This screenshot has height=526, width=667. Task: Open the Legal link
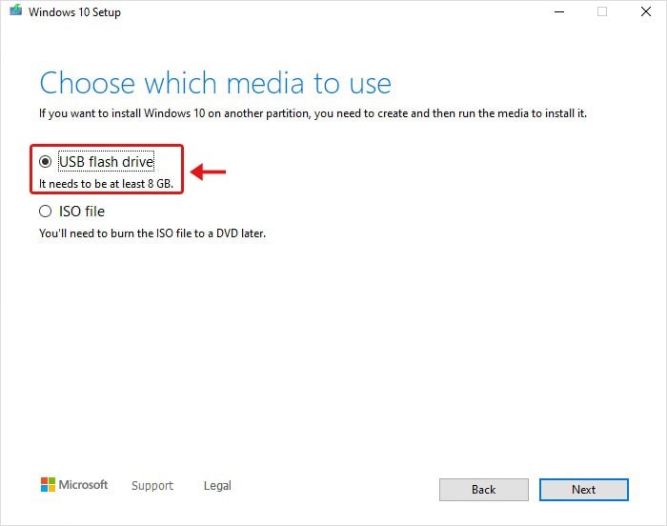pos(217,485)
